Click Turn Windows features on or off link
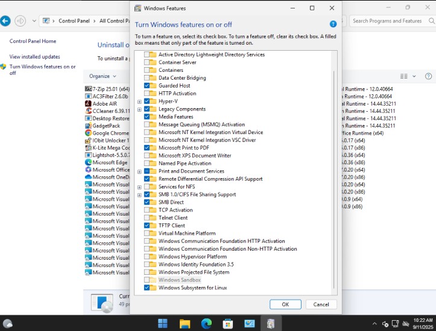The image size is (436, 331). tap(42, 69)
